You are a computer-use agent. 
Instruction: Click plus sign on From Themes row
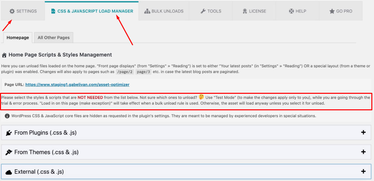[x=363, y=152]
